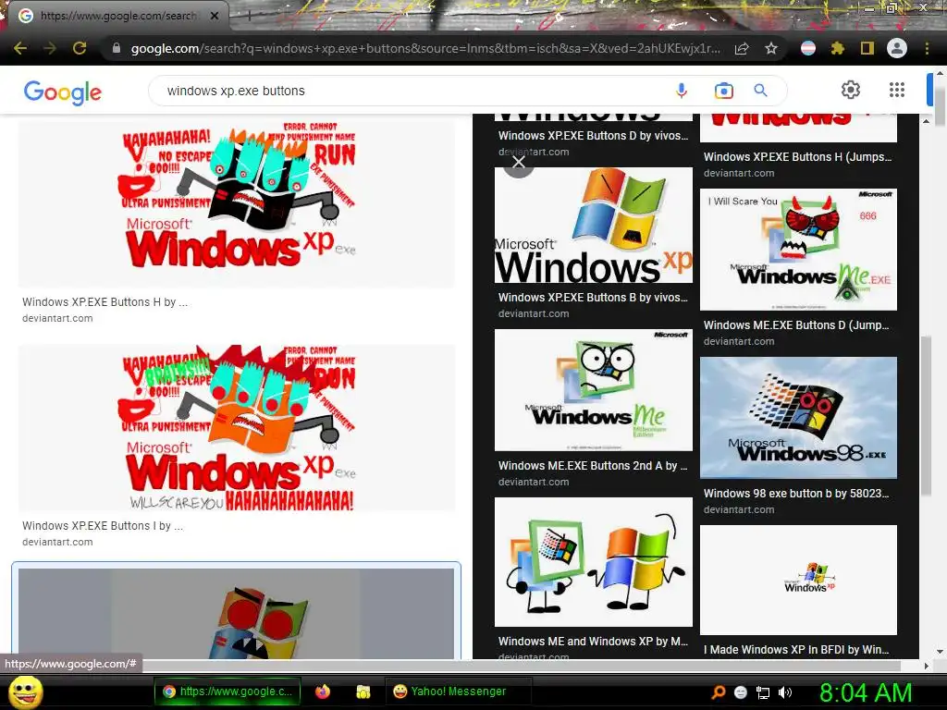Image resolution: width=947 pixels, height=710 pixels.
Task: Click horizontal scrollbar right arrow
Action: [x=927, y=666]
